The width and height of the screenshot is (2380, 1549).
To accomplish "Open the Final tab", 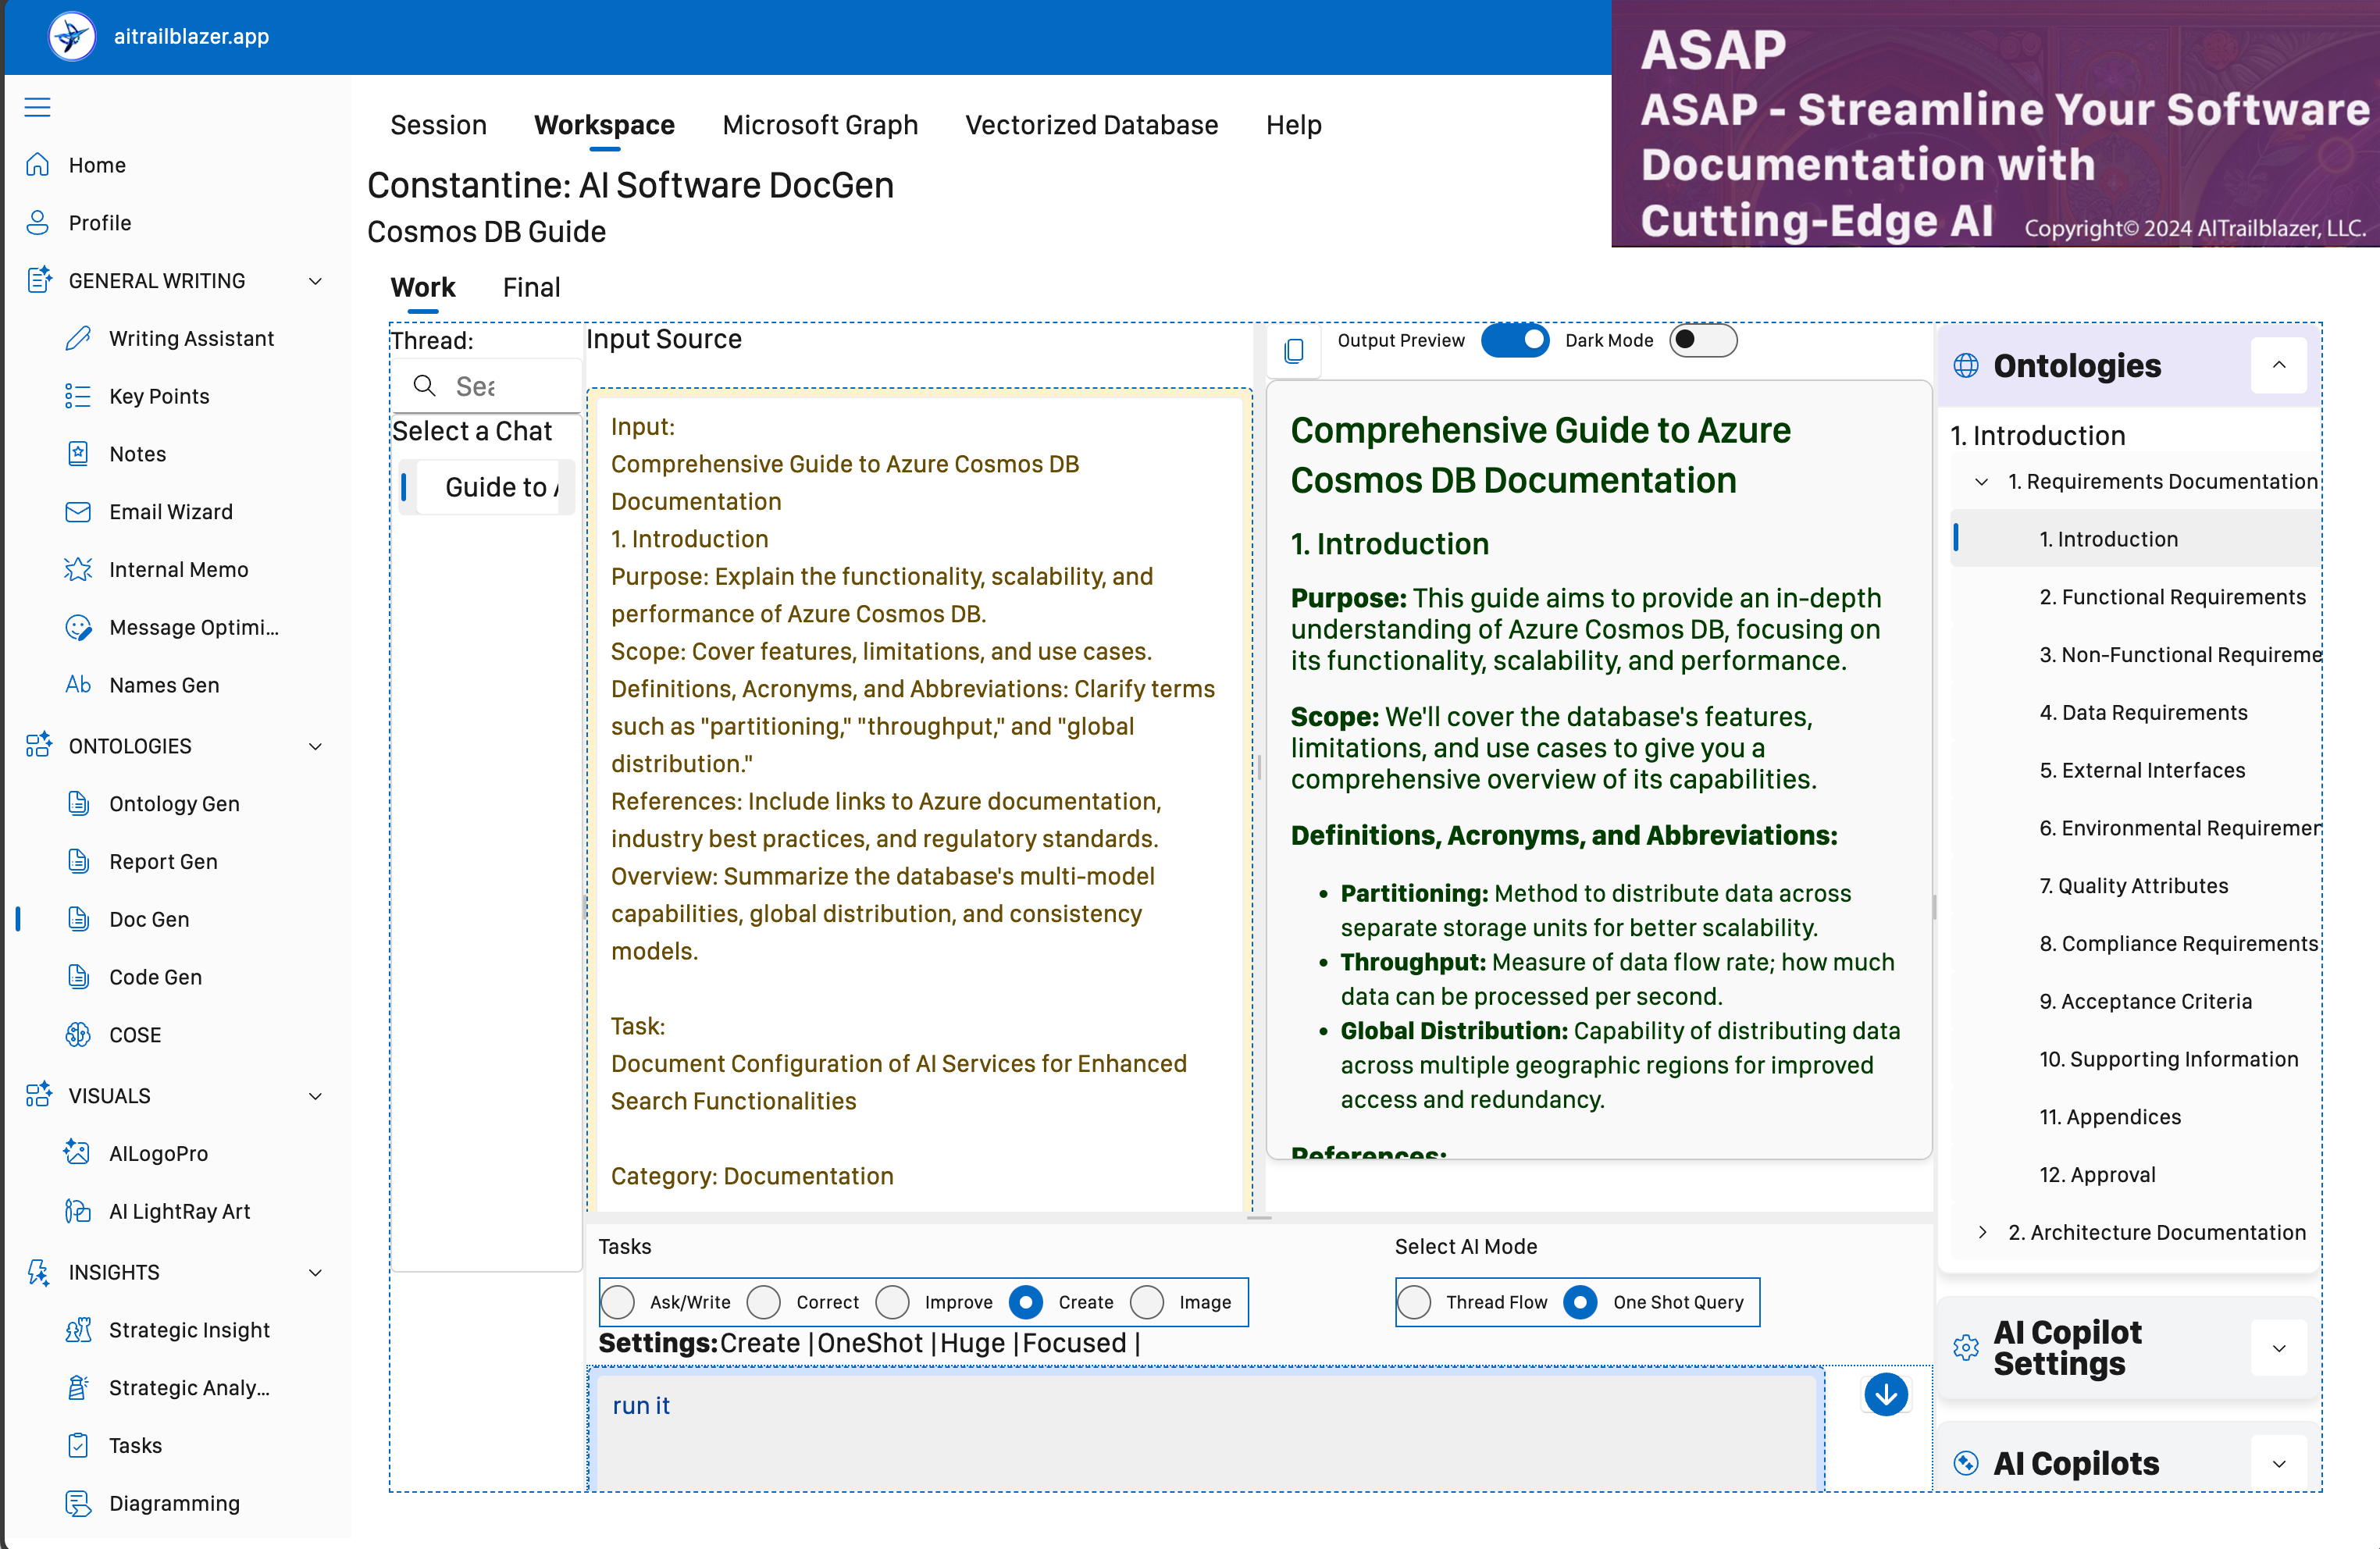I will tap(531, 287).
